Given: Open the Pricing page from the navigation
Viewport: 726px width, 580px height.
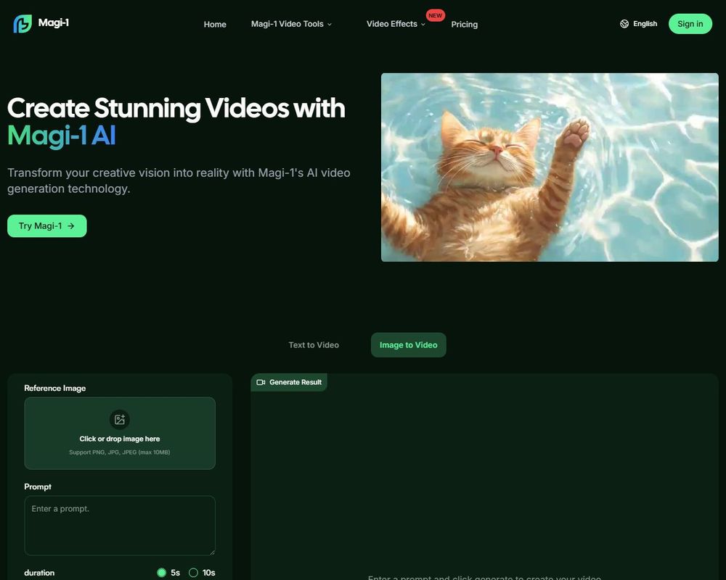Looking at the screenshot, I should [464, 24].
